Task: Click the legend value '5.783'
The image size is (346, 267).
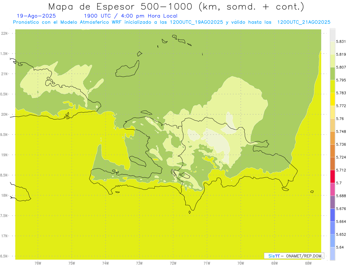Action: pyautogui.click(x=341, y=93)
